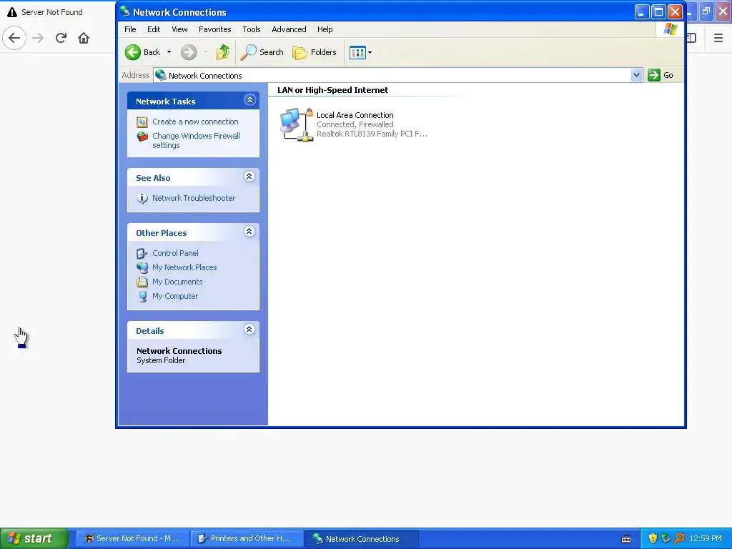Go to the browser home page
The image size is (732, 549).
pyautogui.click(x=84, y=38)
